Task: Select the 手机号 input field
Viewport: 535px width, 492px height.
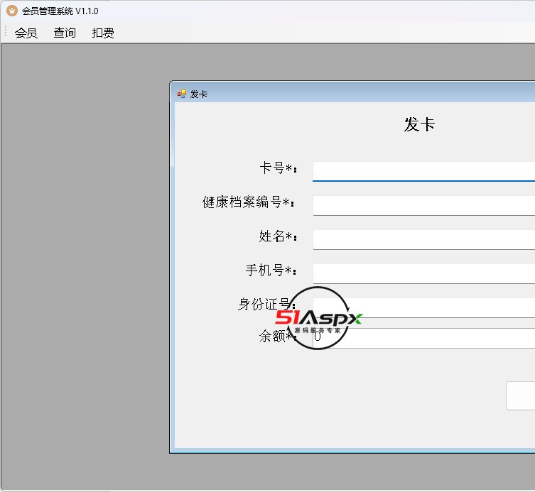Action: point(423,273)
